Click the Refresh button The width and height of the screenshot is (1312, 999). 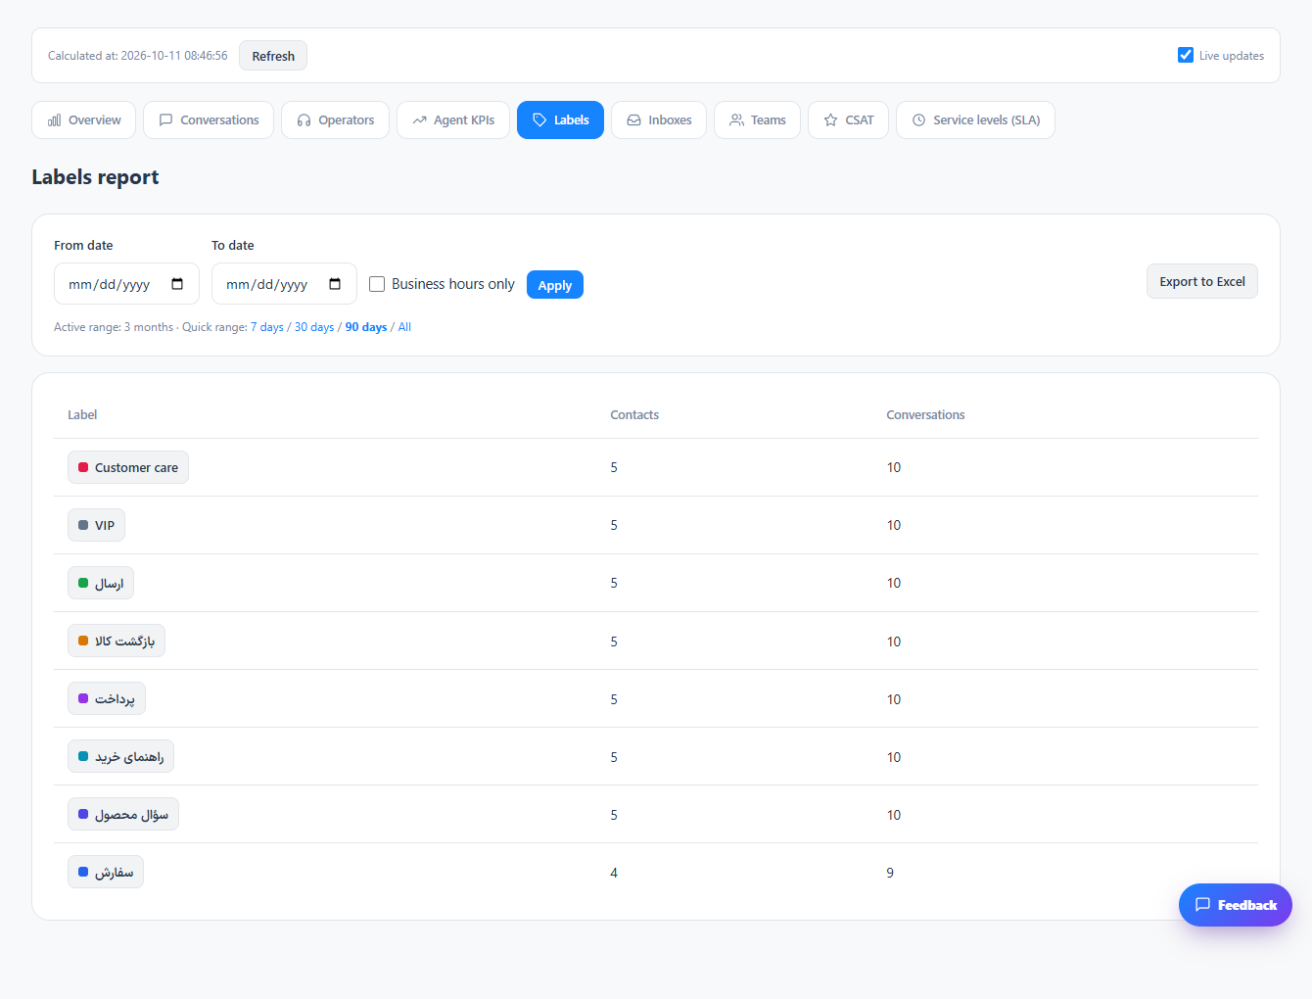point(273,56)
